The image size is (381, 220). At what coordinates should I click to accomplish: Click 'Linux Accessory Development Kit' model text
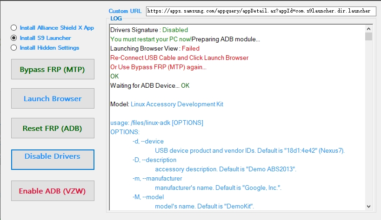coord(177,104)
